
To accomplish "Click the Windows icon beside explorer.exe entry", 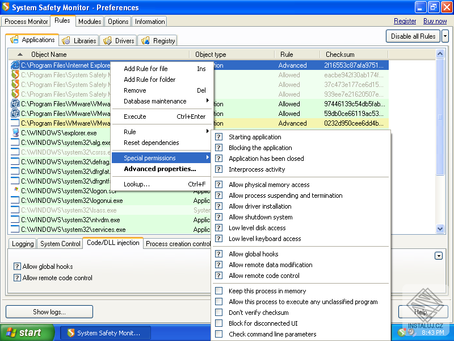I will [x=15, y=132].
